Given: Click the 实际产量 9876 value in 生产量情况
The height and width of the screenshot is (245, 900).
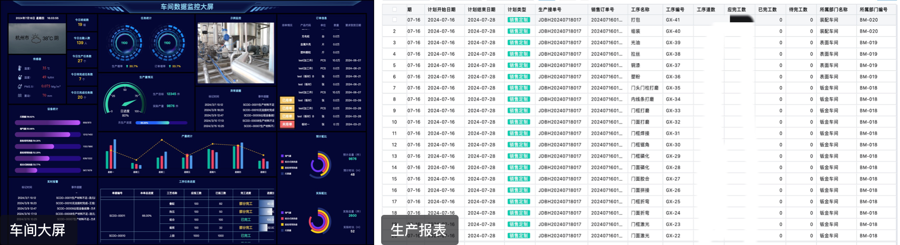Looking at the screenshot, I should pos(171,106).
